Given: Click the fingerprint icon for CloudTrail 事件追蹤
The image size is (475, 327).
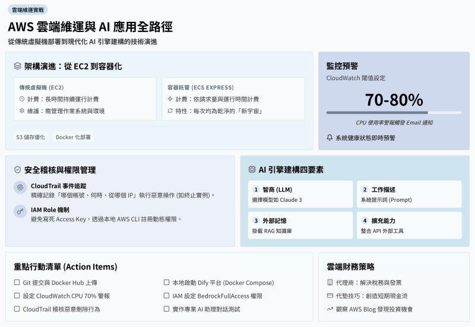Looking at the screenshot, I should [x=20, y=188].
